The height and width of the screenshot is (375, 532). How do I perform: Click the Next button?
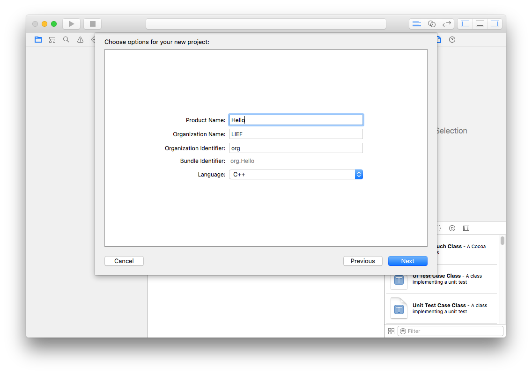[x=407, y=261]
